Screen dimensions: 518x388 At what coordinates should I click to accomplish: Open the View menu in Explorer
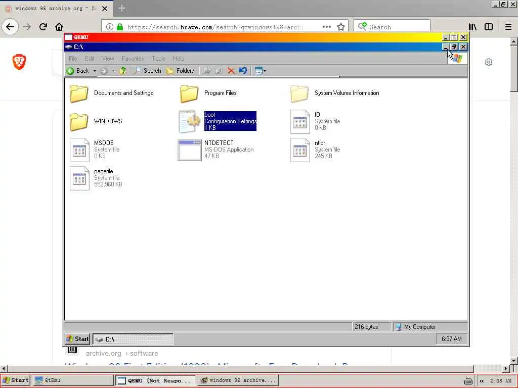tap(108, 59)
